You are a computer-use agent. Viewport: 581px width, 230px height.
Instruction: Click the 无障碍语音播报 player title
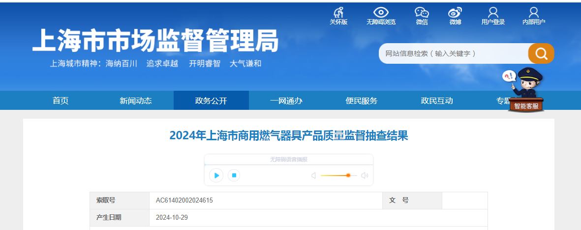289,159
